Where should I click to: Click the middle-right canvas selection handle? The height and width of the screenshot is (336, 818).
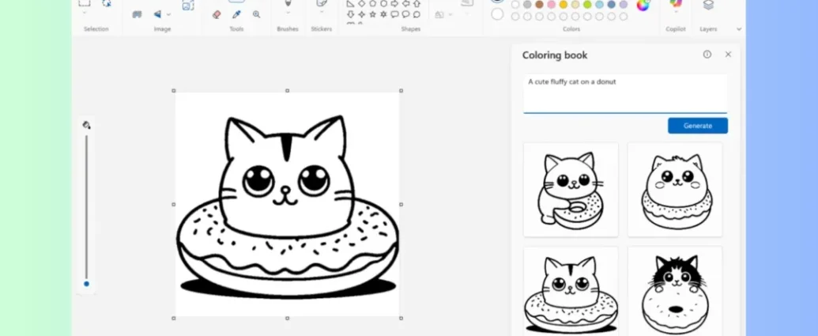click(401, 205)
